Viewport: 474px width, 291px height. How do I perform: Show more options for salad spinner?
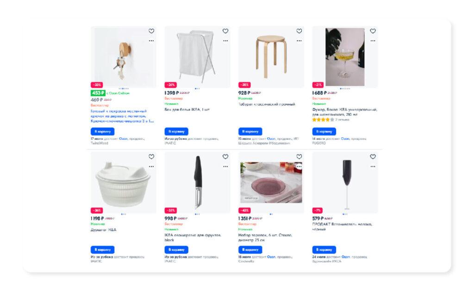[x=151, y=167]
